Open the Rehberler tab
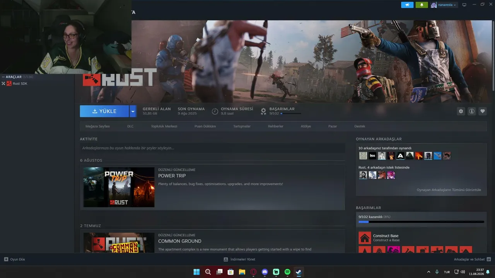 276,126
